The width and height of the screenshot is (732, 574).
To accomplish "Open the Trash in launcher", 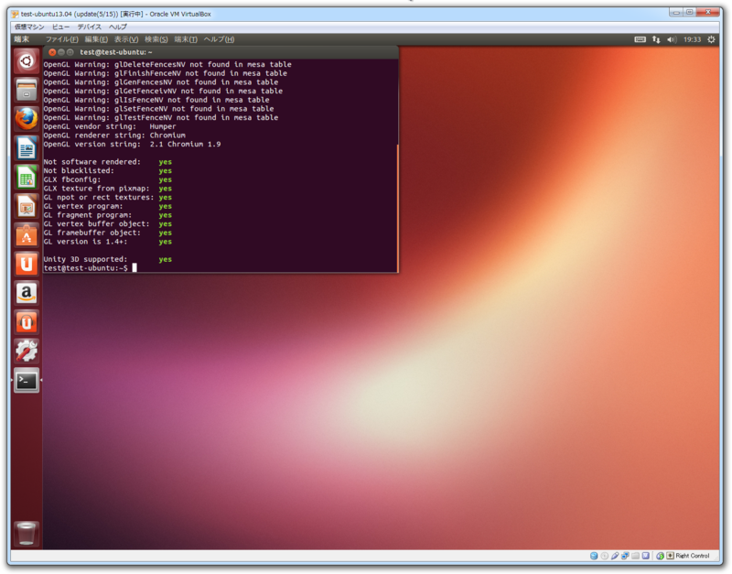I will (x=27, y=534).
